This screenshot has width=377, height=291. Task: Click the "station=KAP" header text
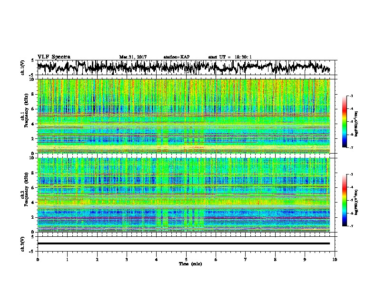pyautogui.click(x=177, y=57)
